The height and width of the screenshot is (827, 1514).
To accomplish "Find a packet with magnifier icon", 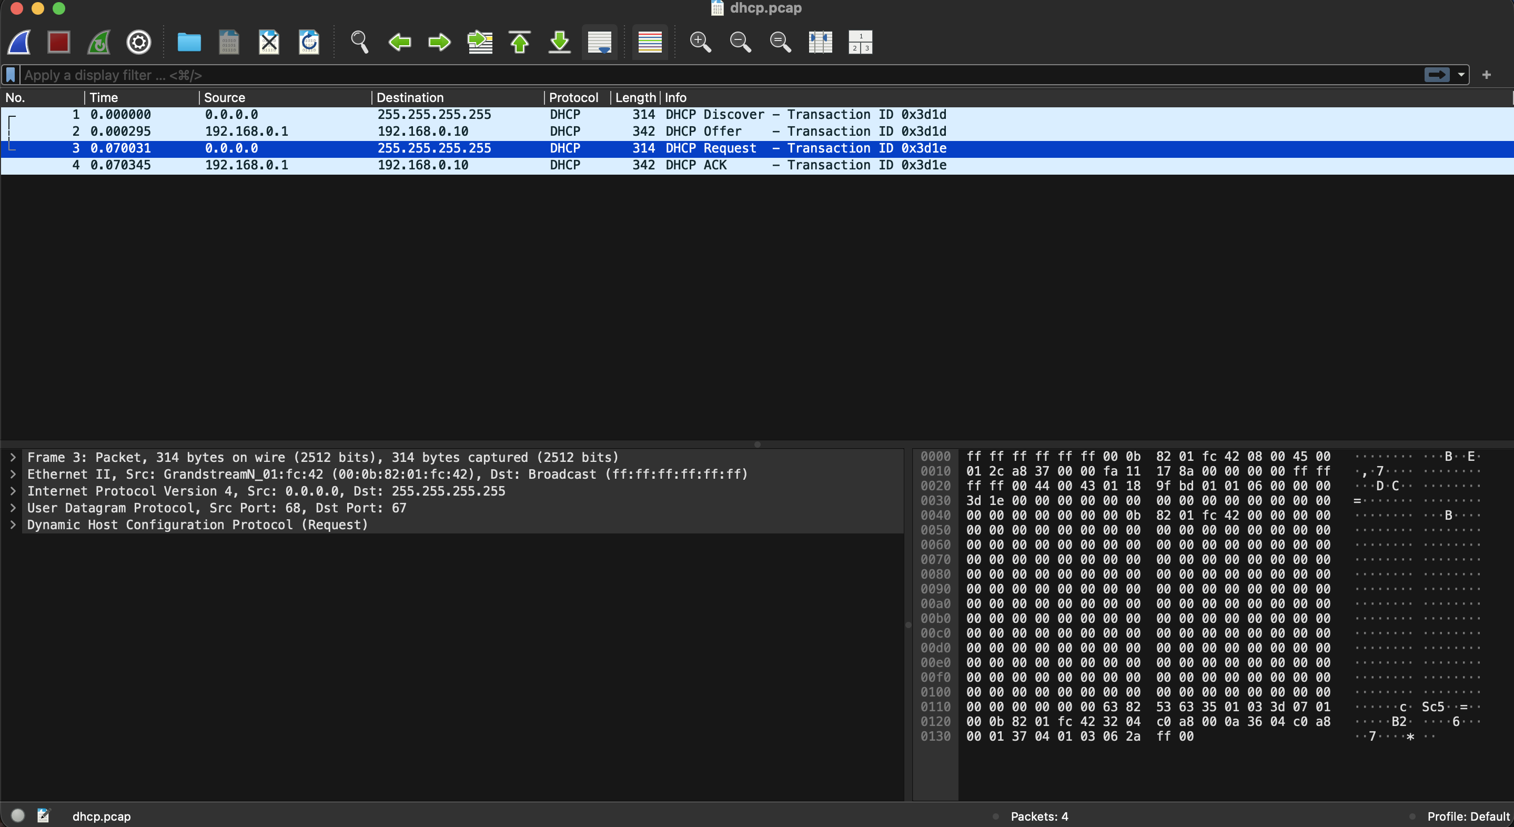I will (359, 42).
